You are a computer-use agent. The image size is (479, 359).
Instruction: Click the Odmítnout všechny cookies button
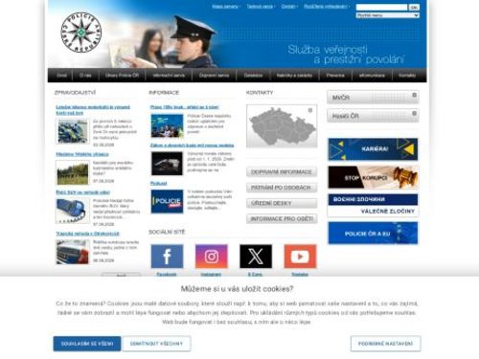[x=156, y=344]
